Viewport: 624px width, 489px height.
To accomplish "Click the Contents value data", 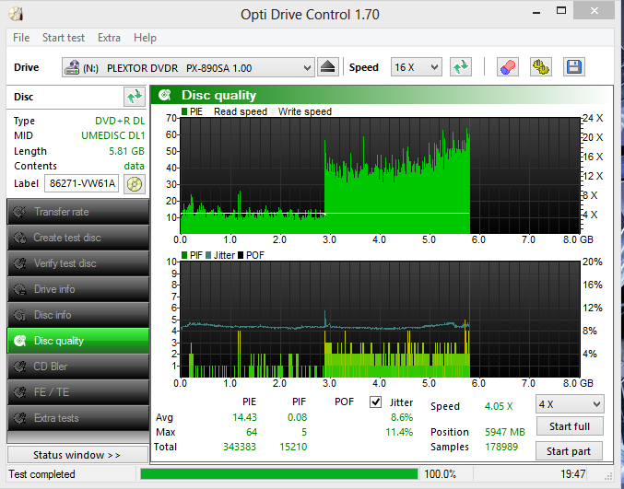I will [x=135, y=166].
